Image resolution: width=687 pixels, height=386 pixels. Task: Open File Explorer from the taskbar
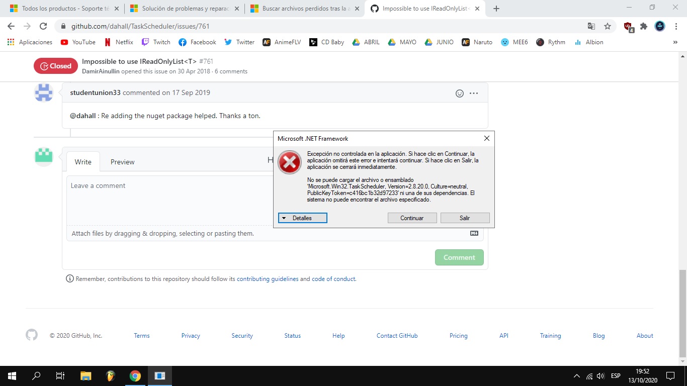tap(85, 375)
